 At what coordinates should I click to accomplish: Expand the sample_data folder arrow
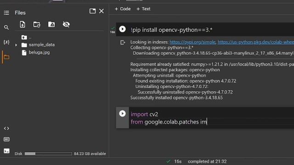coord(16,45)
